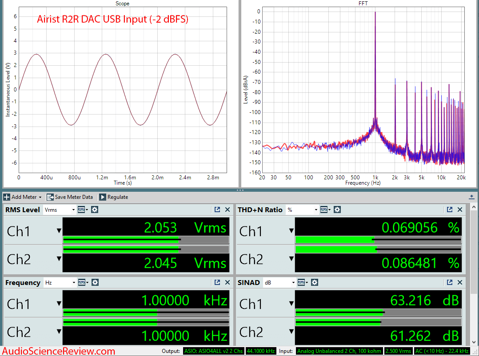This screenshot has width=479, height=356.
Task: Open RMS Level settings gear
Action: (95, 210)
